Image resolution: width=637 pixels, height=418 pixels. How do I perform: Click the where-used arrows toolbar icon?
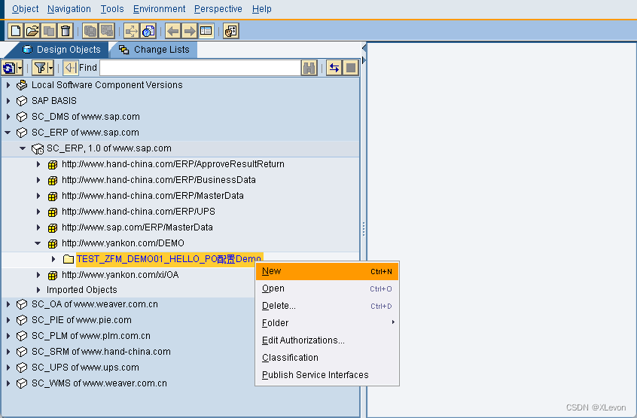(132, 31)
